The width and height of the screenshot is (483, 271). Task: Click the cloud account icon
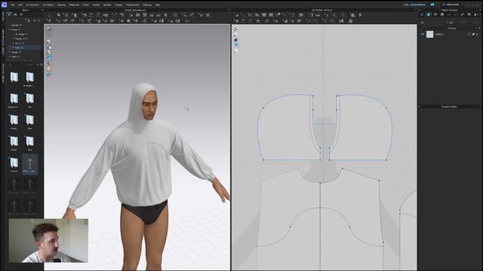coord(432,5)
